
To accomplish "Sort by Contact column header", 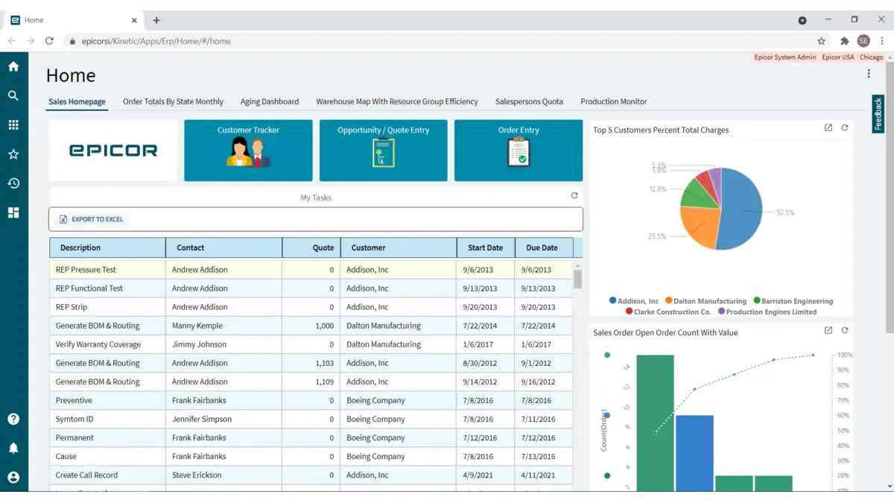I will click(x=224, y=247).
